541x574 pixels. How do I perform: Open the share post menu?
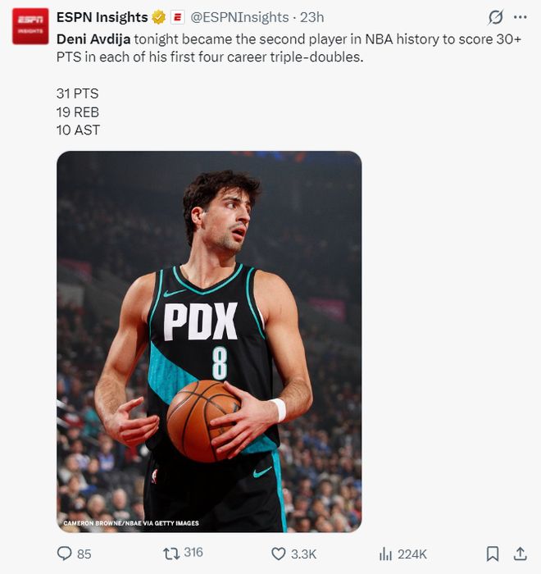click(520, 553)
